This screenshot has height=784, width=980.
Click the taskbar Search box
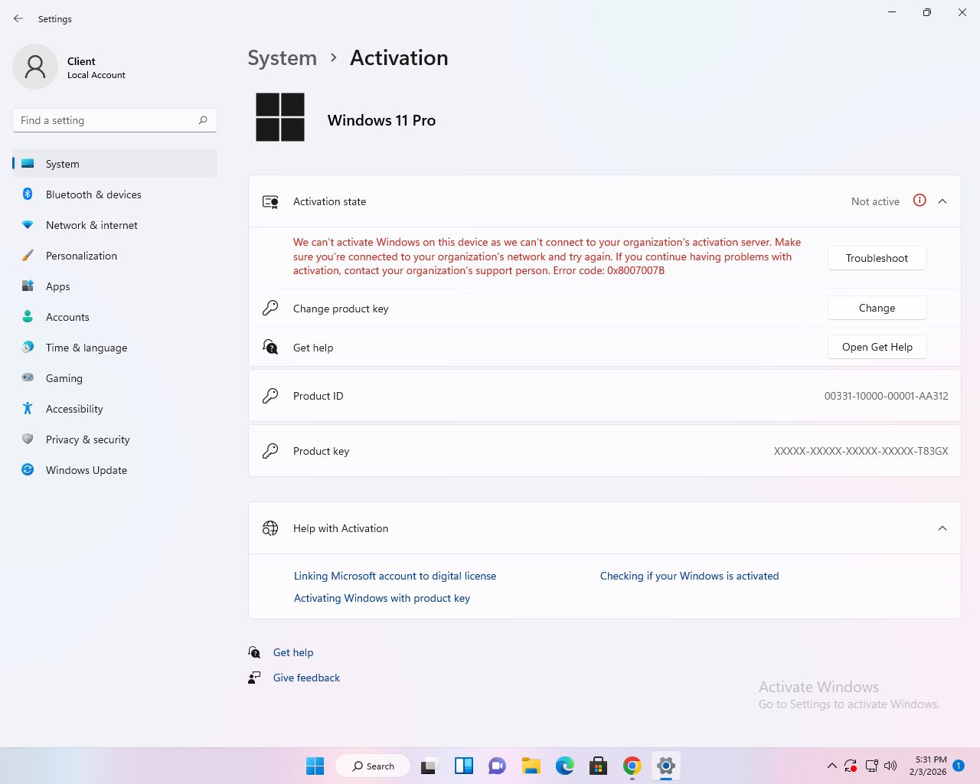point(373,766)
